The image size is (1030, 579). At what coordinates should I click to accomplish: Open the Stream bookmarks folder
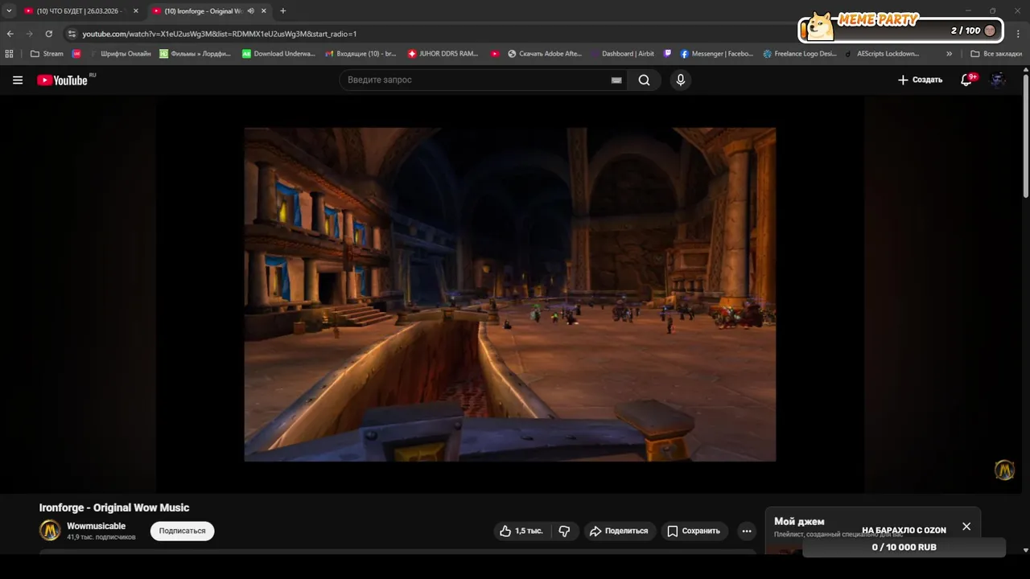pos(47,54)
